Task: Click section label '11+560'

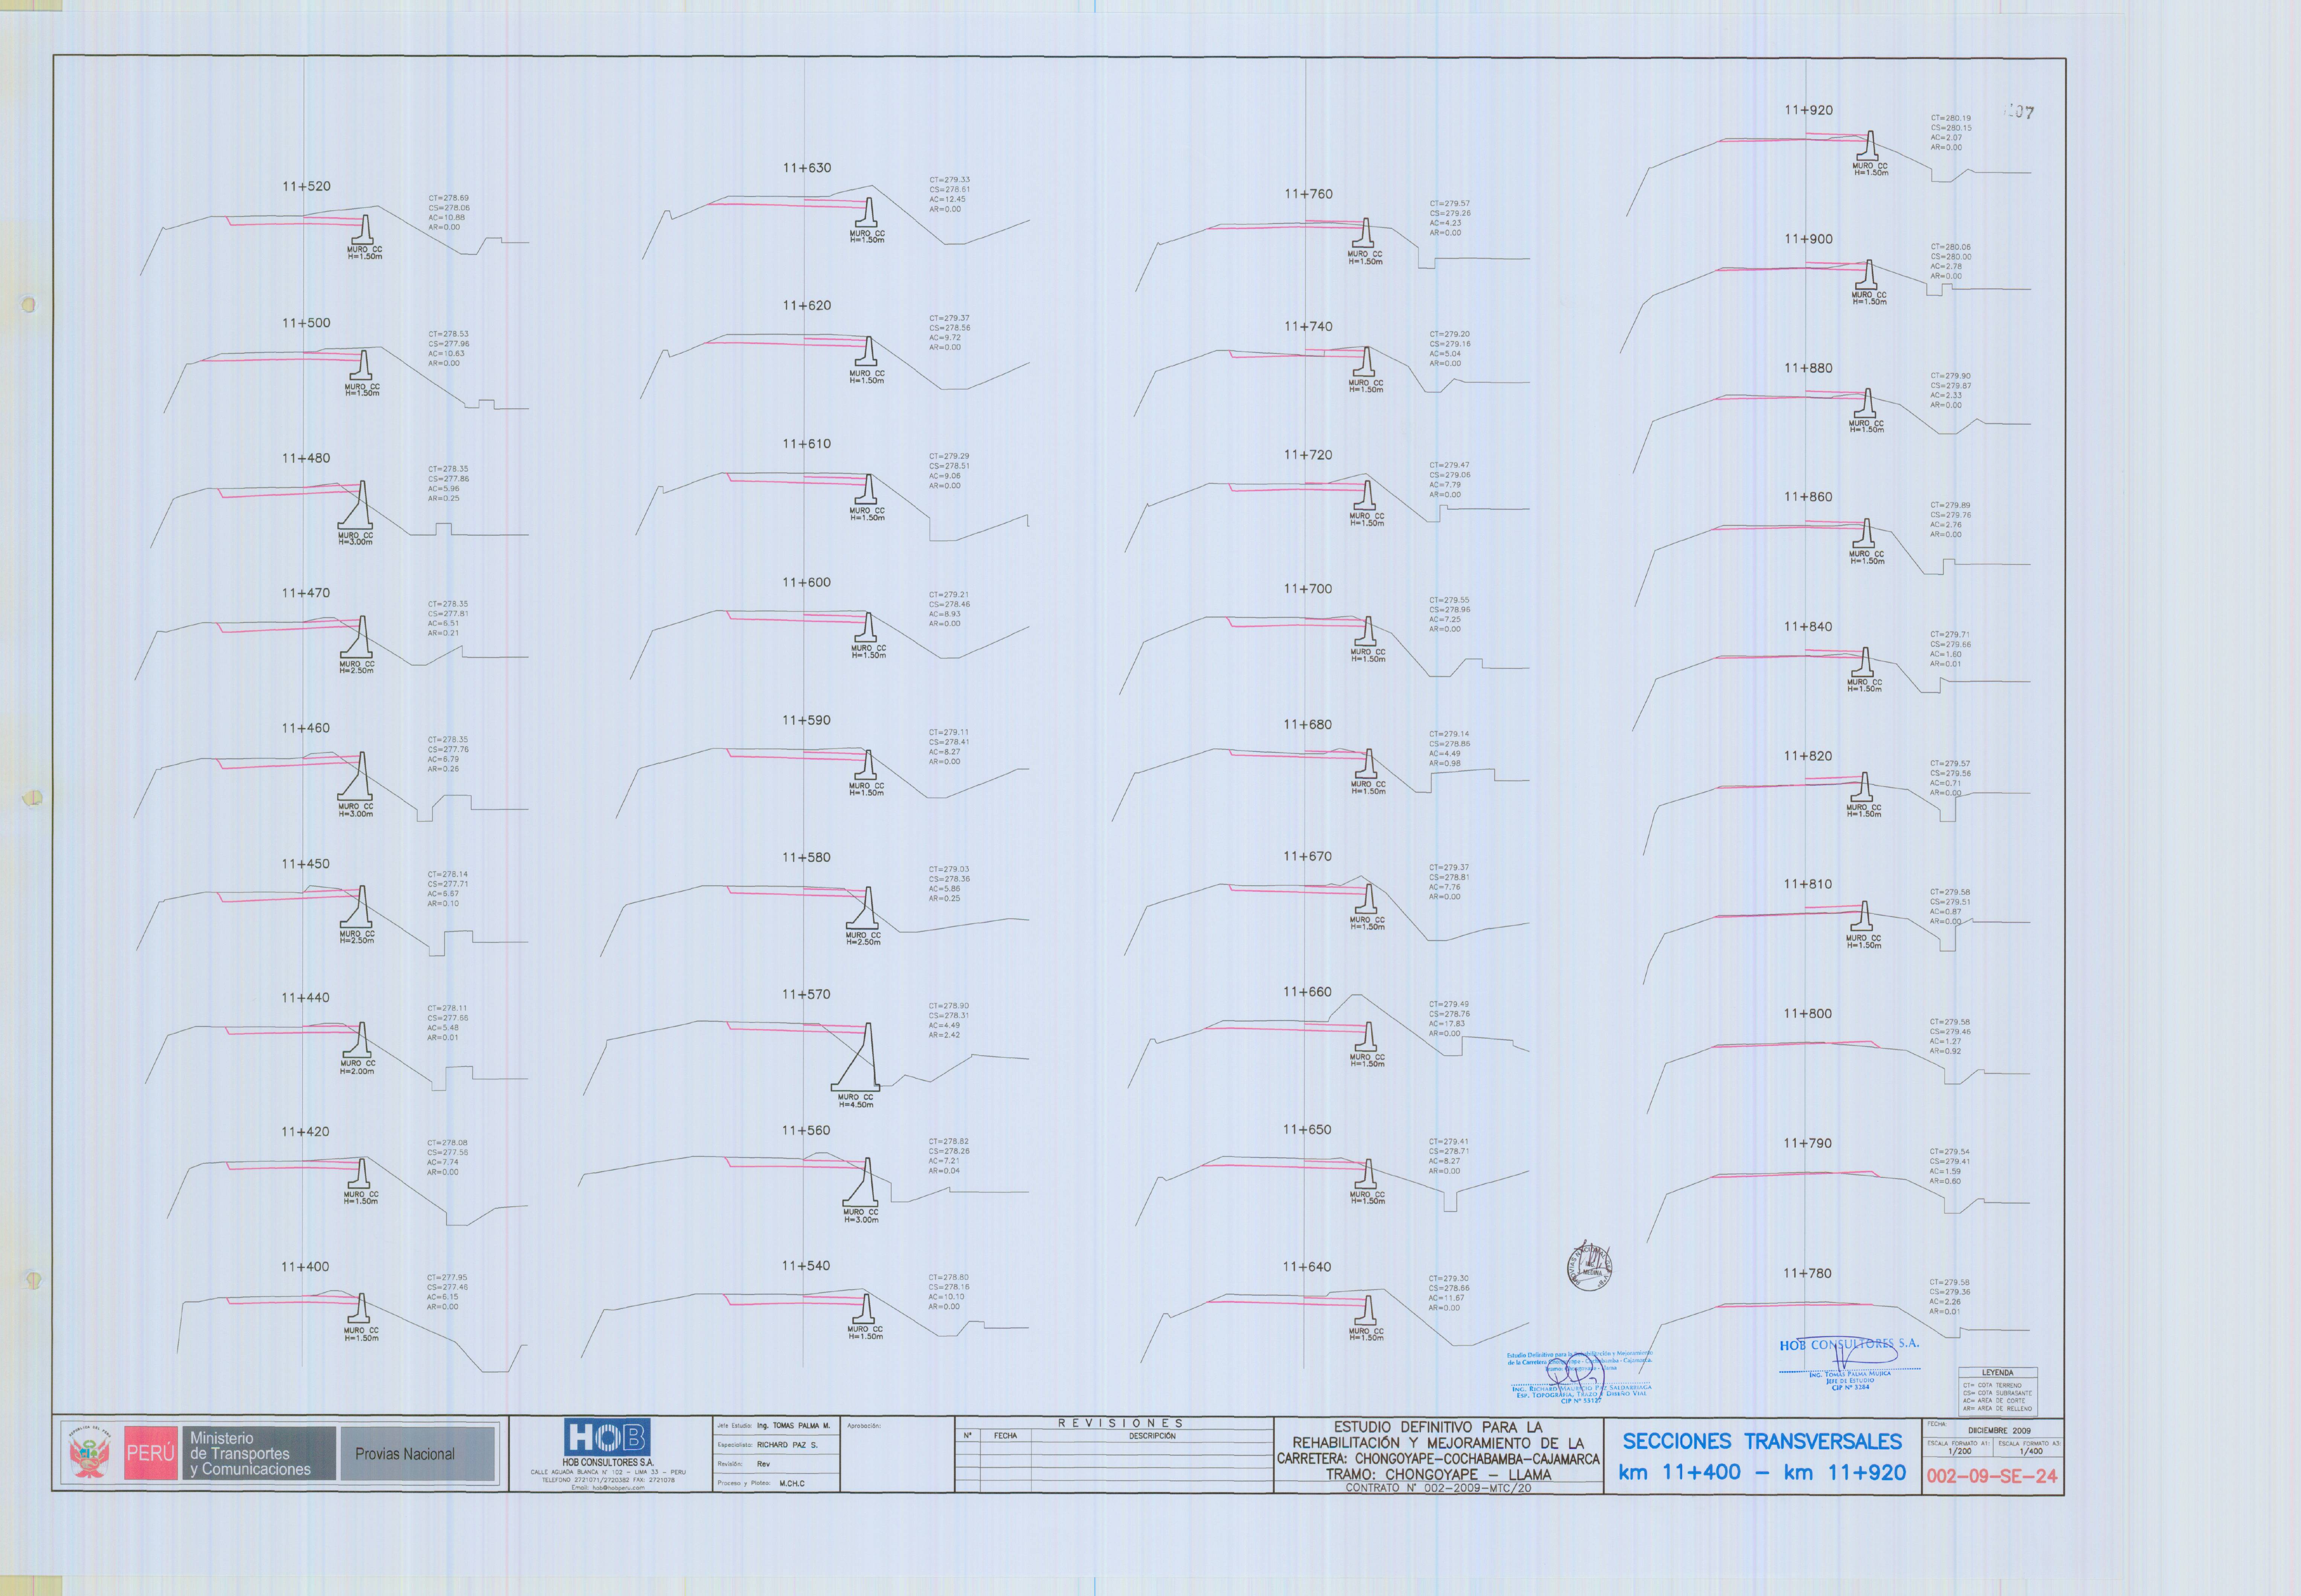Action: pyautogui.click(x=806, y=1131)
